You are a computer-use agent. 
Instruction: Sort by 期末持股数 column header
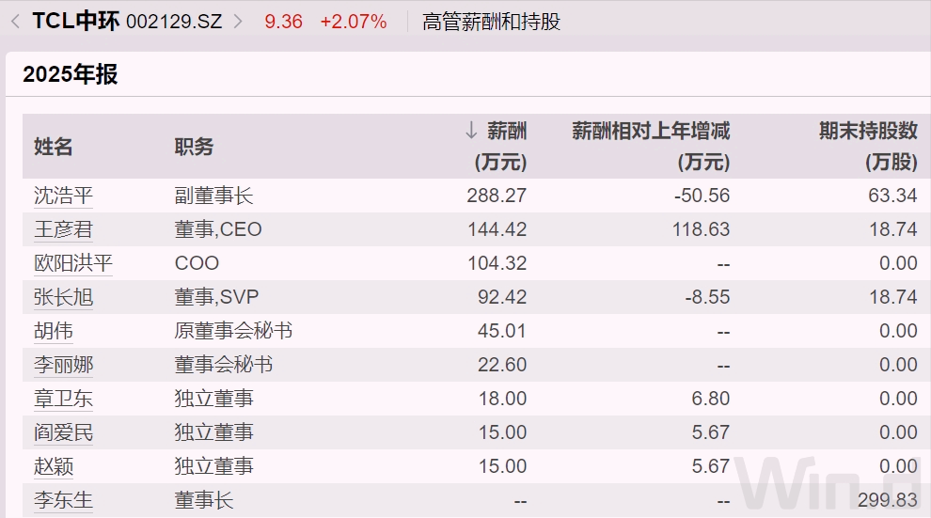tap(868, 132)
